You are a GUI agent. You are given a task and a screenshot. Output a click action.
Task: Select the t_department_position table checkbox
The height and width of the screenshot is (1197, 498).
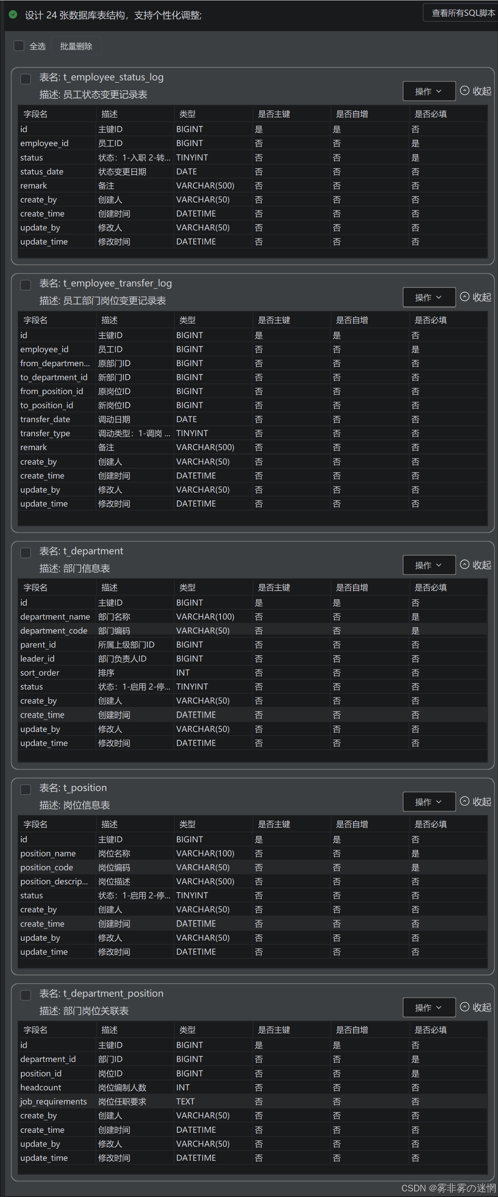(26, 995)
